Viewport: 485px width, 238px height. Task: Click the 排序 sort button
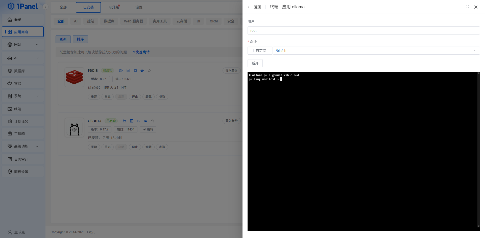click(x=80, y=39)
